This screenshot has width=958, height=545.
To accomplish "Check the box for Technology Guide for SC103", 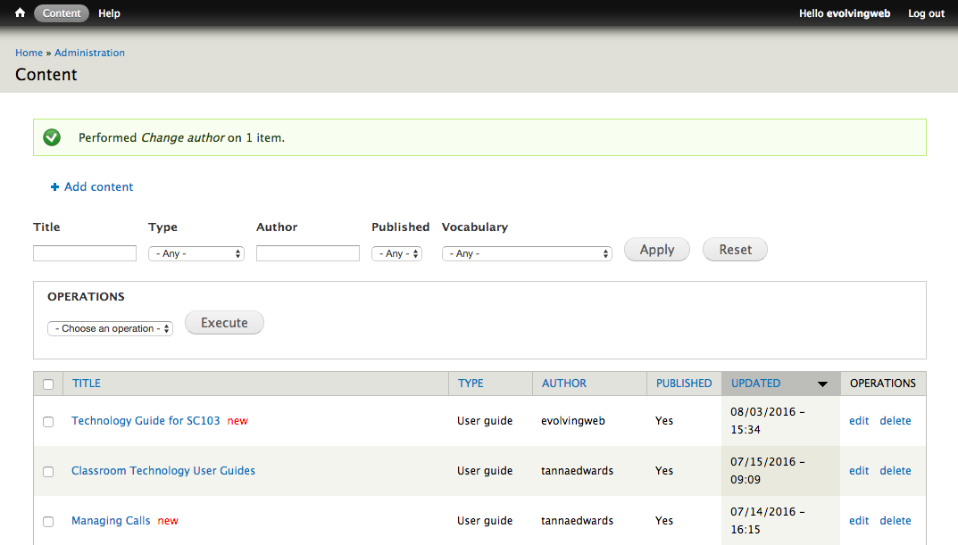I will [x=48, y=422].
